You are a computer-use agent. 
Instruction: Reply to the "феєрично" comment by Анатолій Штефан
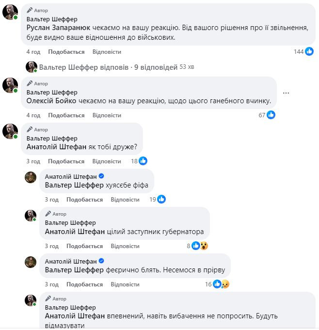tap(125, 284)
